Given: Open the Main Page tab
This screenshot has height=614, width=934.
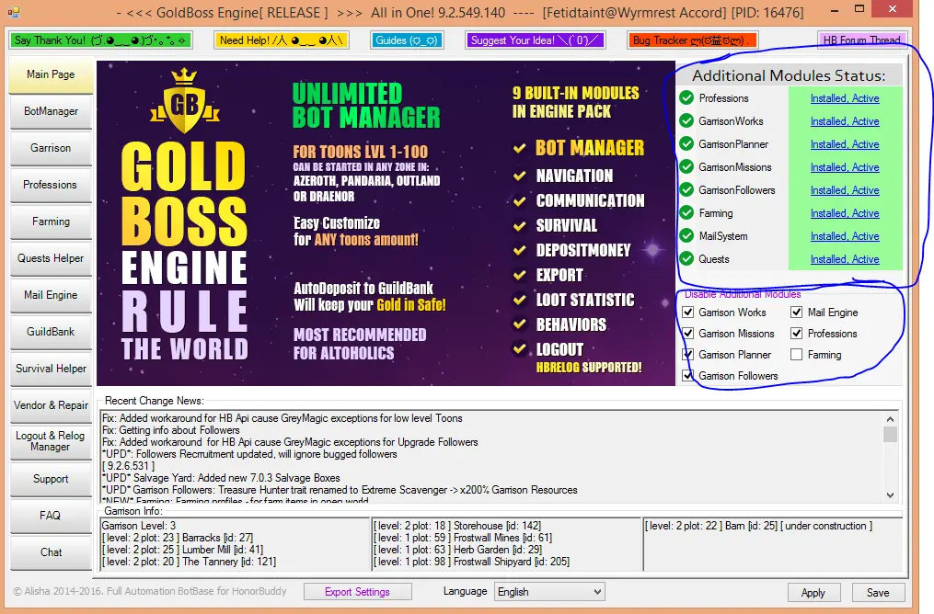Looking at the screenshot, I should (51, 74).
